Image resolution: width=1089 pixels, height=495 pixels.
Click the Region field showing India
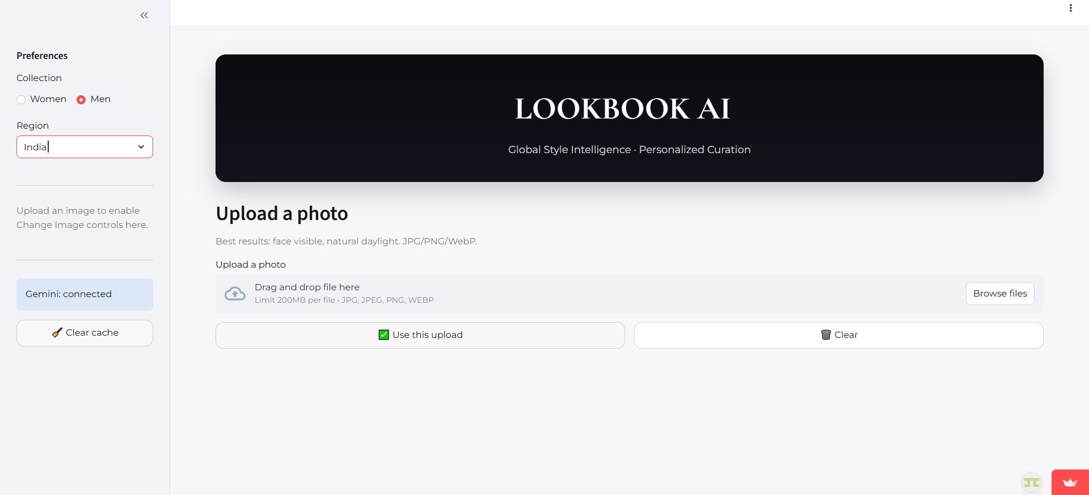(85, 147)
